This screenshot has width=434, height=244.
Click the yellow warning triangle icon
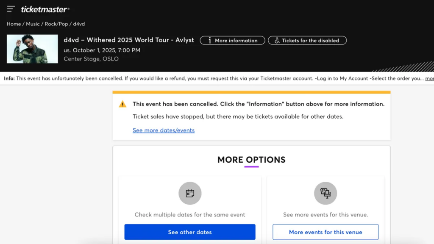click(122, 104)
